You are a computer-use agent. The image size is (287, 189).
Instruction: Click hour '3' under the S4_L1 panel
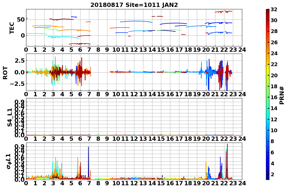[53, 139]
